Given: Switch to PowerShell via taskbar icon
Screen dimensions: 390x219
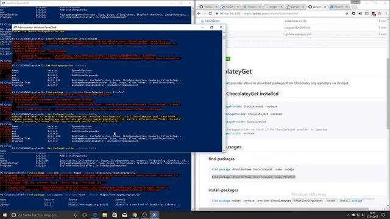Looking at the screenshot, I should point(154,215).
